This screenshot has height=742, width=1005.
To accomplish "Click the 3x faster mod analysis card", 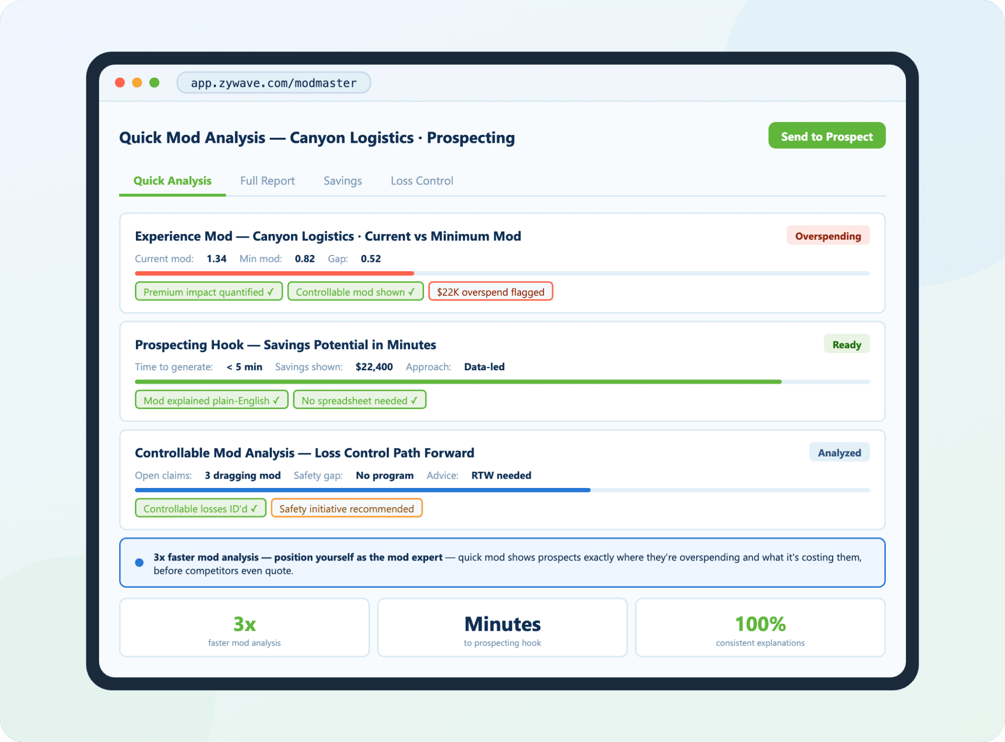I will coord(244,628).
